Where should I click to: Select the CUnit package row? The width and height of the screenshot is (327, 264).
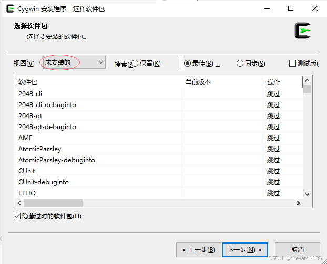159,171
